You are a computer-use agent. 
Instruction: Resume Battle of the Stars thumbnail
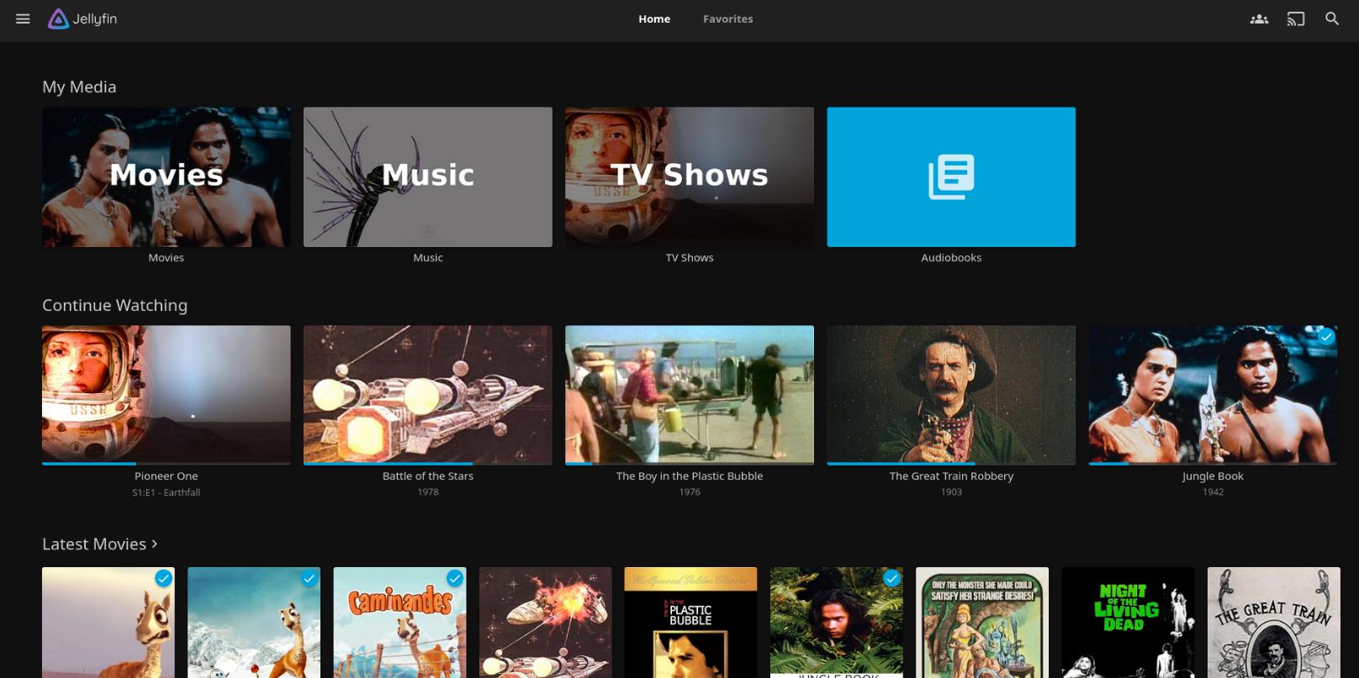pos(428,395)
